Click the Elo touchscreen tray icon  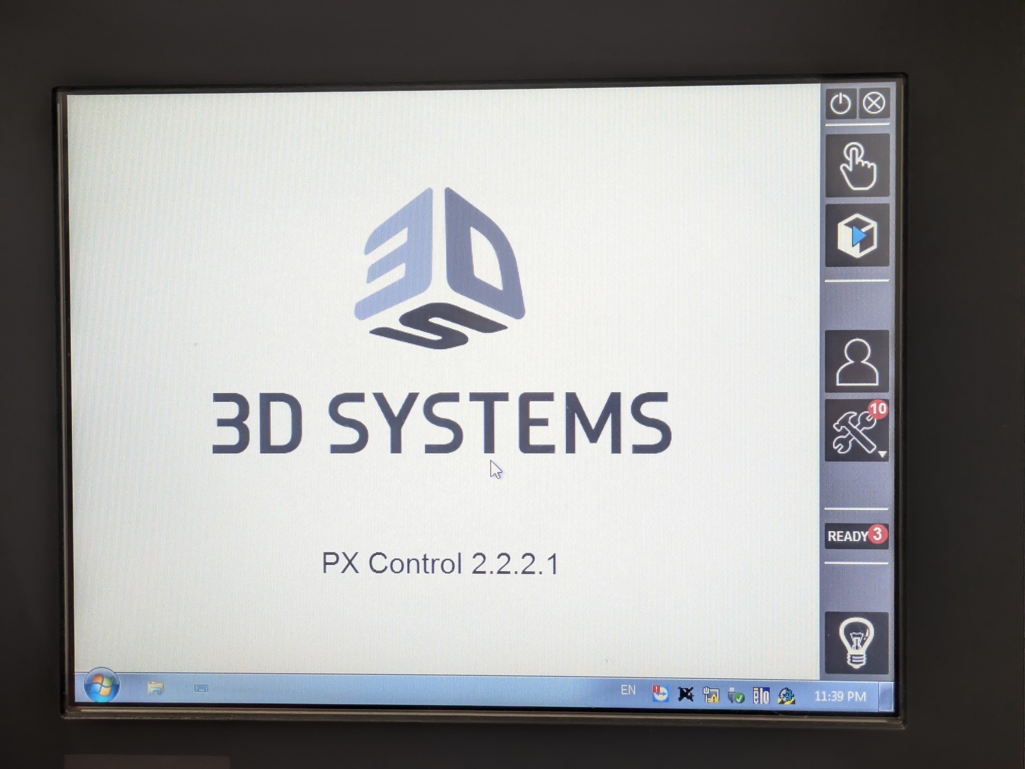(x=761, y=694)
